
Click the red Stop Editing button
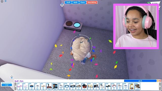coord(92,3)
